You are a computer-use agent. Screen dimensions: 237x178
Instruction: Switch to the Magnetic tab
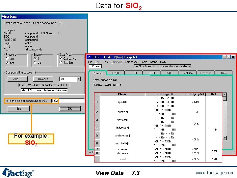tap(206, 73)
